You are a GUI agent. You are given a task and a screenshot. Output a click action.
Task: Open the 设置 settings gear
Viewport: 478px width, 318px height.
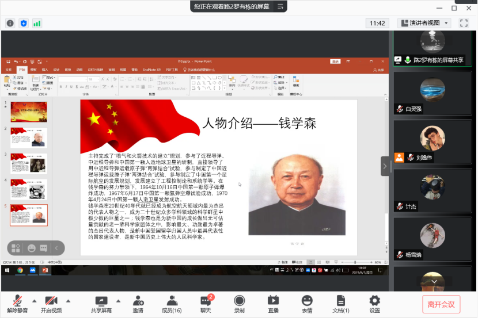[375, 304]
